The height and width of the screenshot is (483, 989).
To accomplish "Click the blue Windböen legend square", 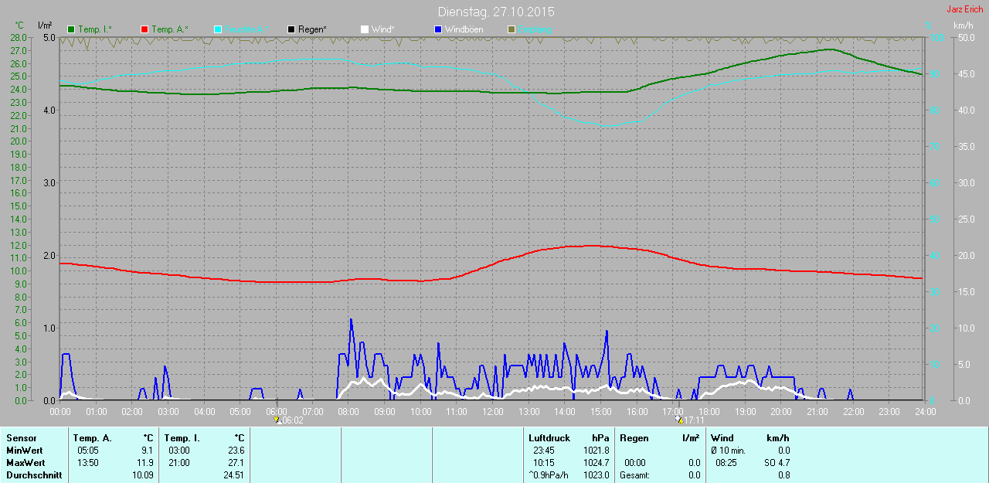I will click(438, 29).
